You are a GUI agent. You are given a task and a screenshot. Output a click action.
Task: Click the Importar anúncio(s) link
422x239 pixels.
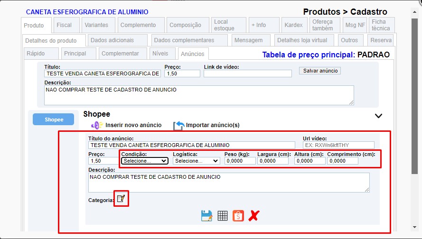[x=213, y=125]
